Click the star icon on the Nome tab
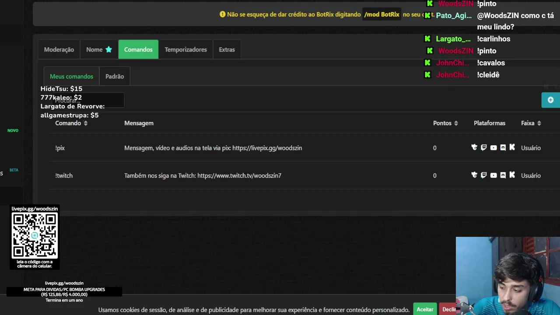Screen dimensions: 560x315 (x=108, y=49)
